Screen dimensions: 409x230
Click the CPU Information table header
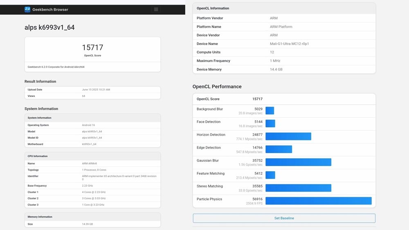pos(38,156)
